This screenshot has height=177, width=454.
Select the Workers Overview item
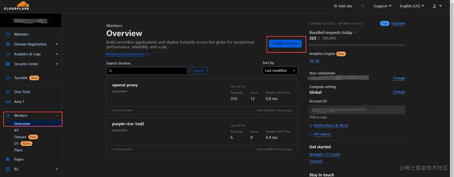tap(22, 124)
